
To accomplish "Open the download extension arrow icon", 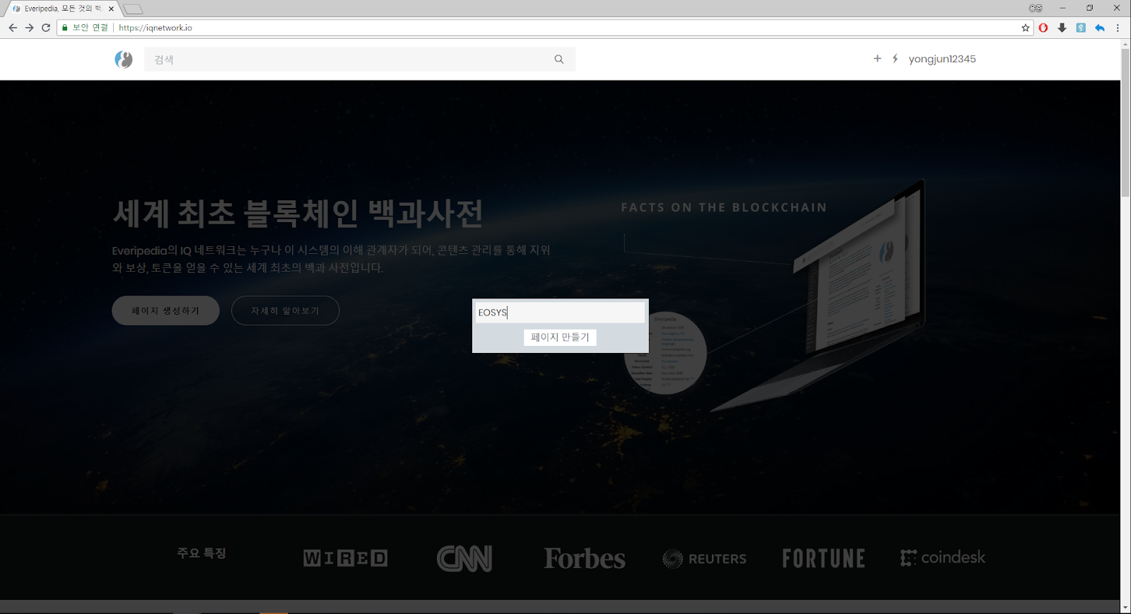I will (x=1062, y=28).
